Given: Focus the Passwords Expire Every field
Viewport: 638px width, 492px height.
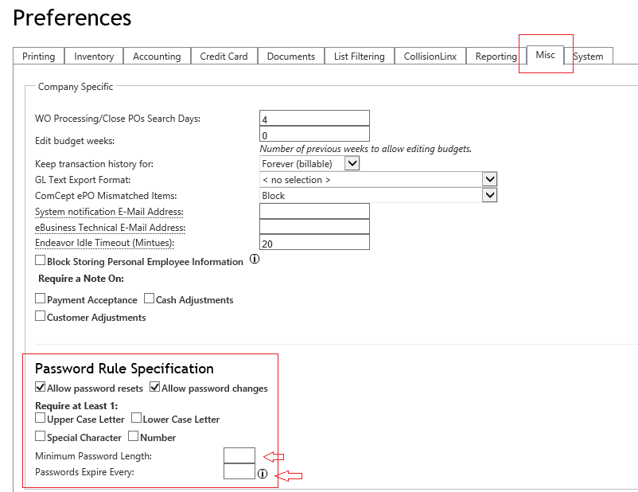Looking at the screenshot, I should pyautogui.click(x=239, y=471).
